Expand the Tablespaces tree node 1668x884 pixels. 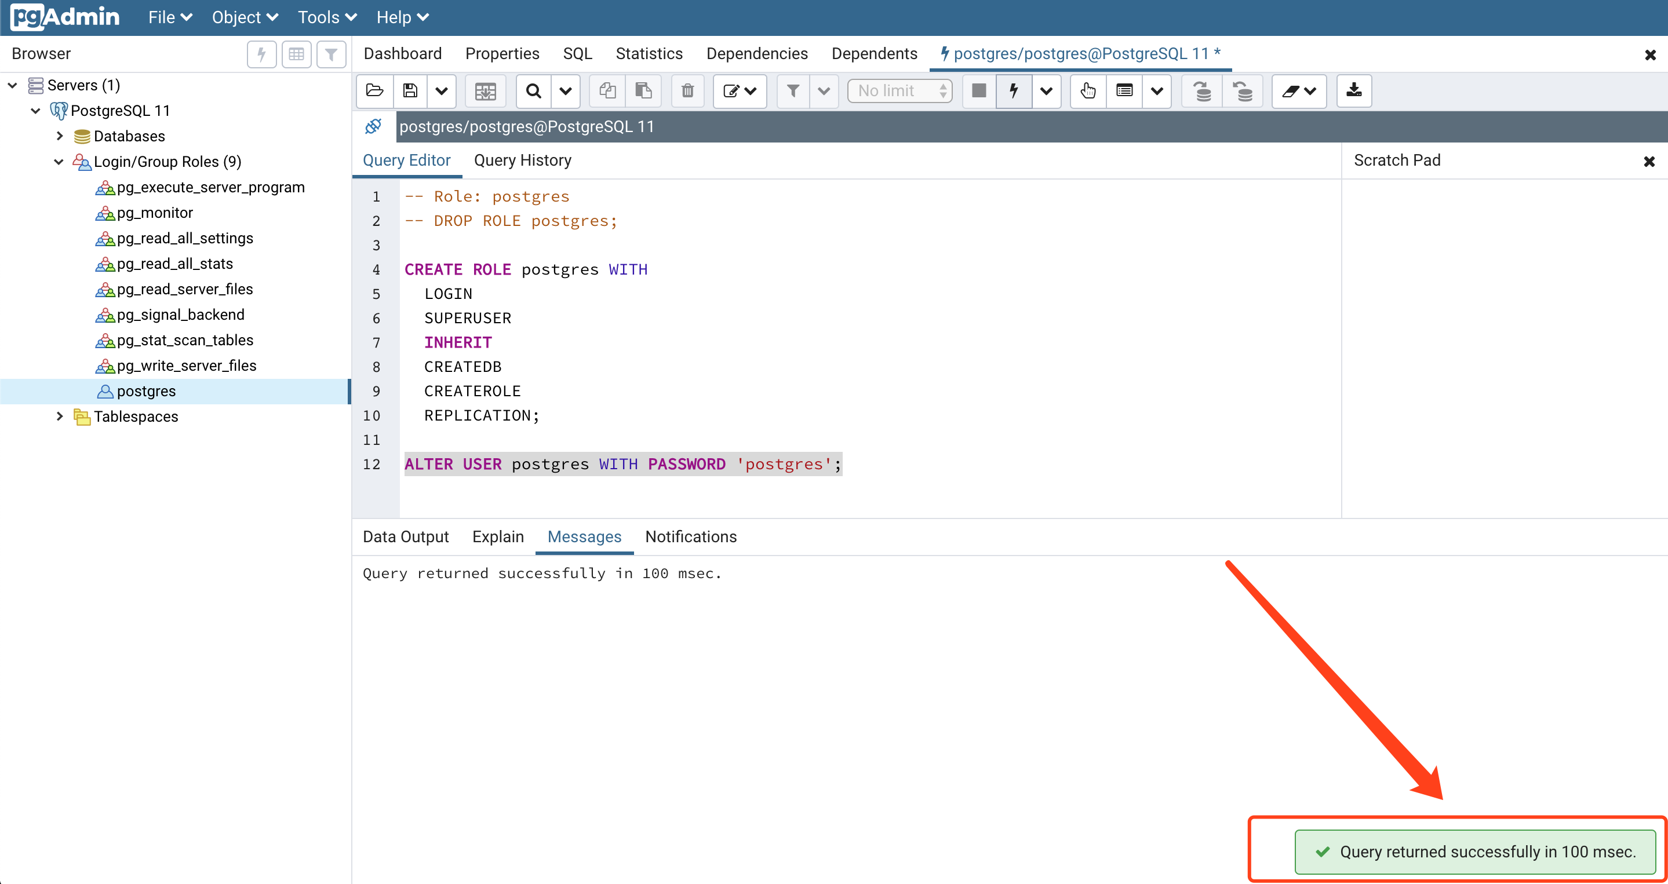tap(60, 416)
